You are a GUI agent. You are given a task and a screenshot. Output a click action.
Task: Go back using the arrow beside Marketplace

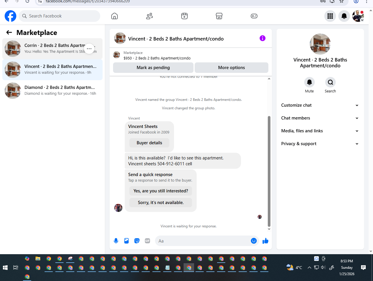[x=9, y=32]
